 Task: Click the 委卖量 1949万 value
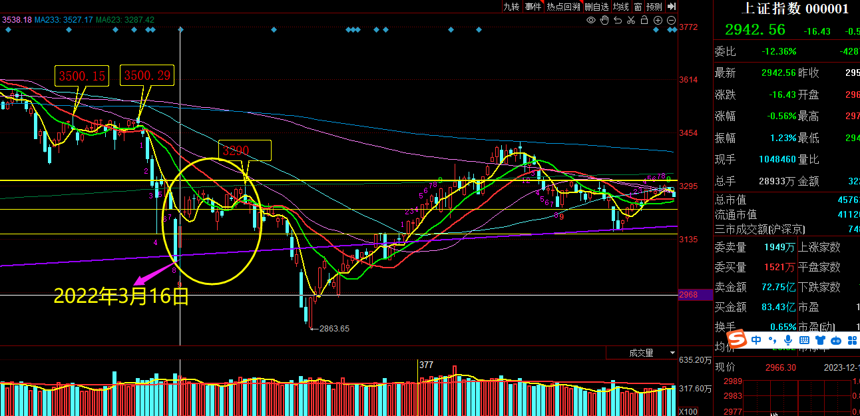tap(780, 248)
